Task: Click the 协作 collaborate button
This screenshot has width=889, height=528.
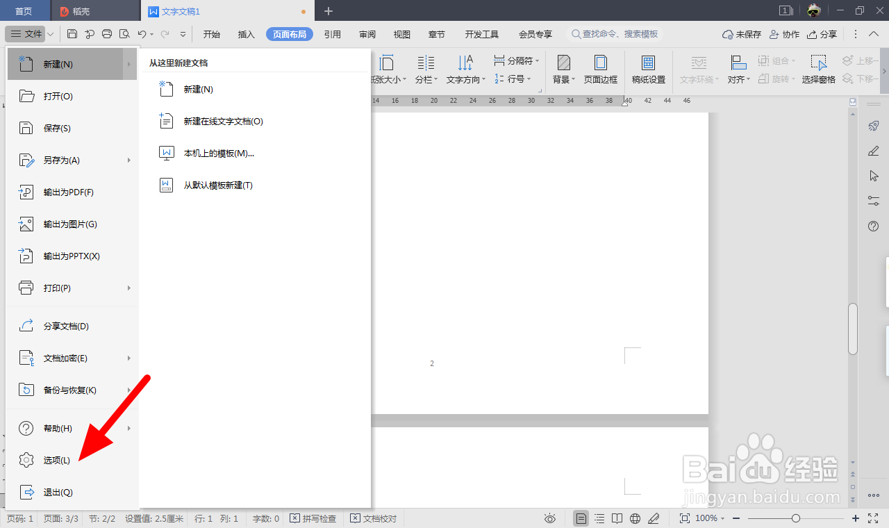Action: click(x=784, y=34)
